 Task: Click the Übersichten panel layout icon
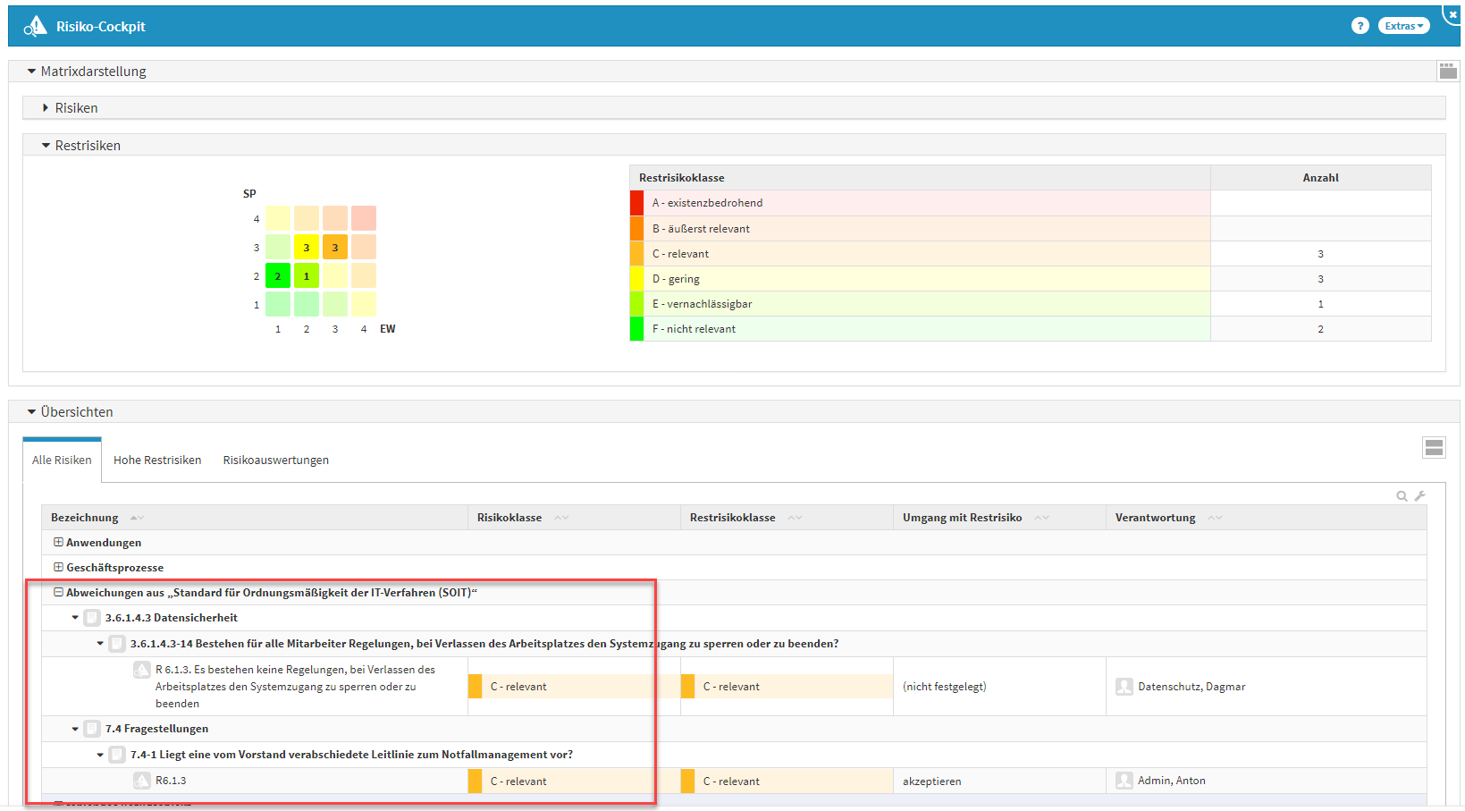pyautogui.click(x=1434, y=448)
